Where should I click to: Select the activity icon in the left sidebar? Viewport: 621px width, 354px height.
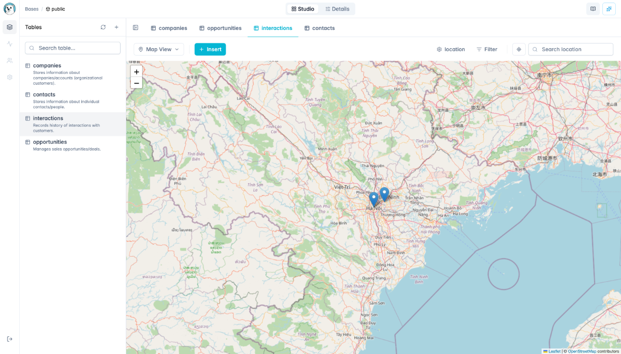9,44
